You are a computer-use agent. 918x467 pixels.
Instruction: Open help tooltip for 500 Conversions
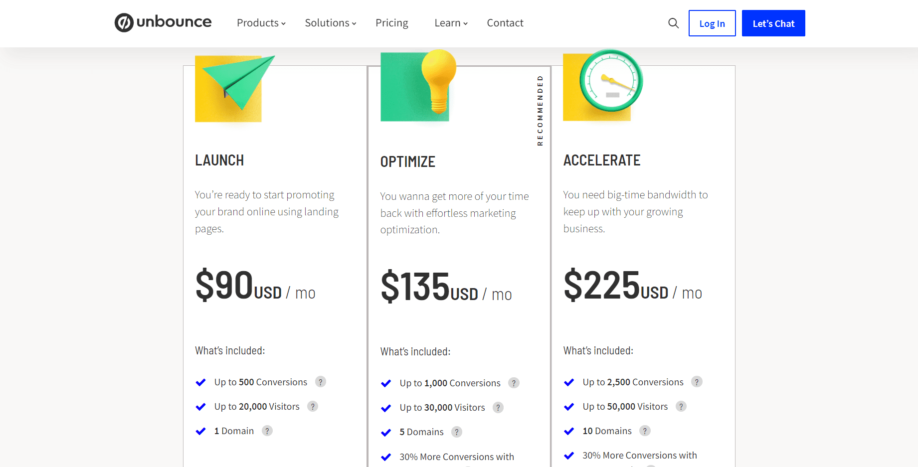coord(321,382)
